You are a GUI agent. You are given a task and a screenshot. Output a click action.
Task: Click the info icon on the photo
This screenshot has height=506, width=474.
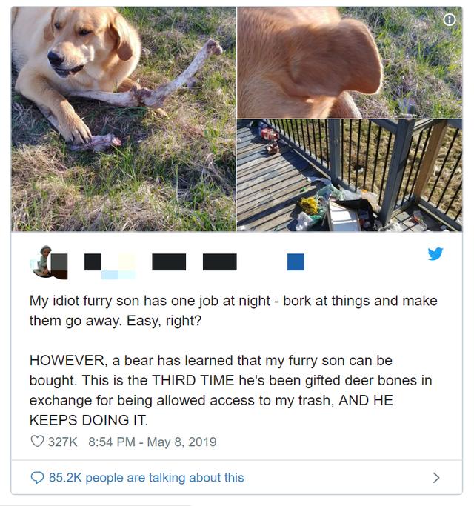pyautogui.click(x=449, y=20)
